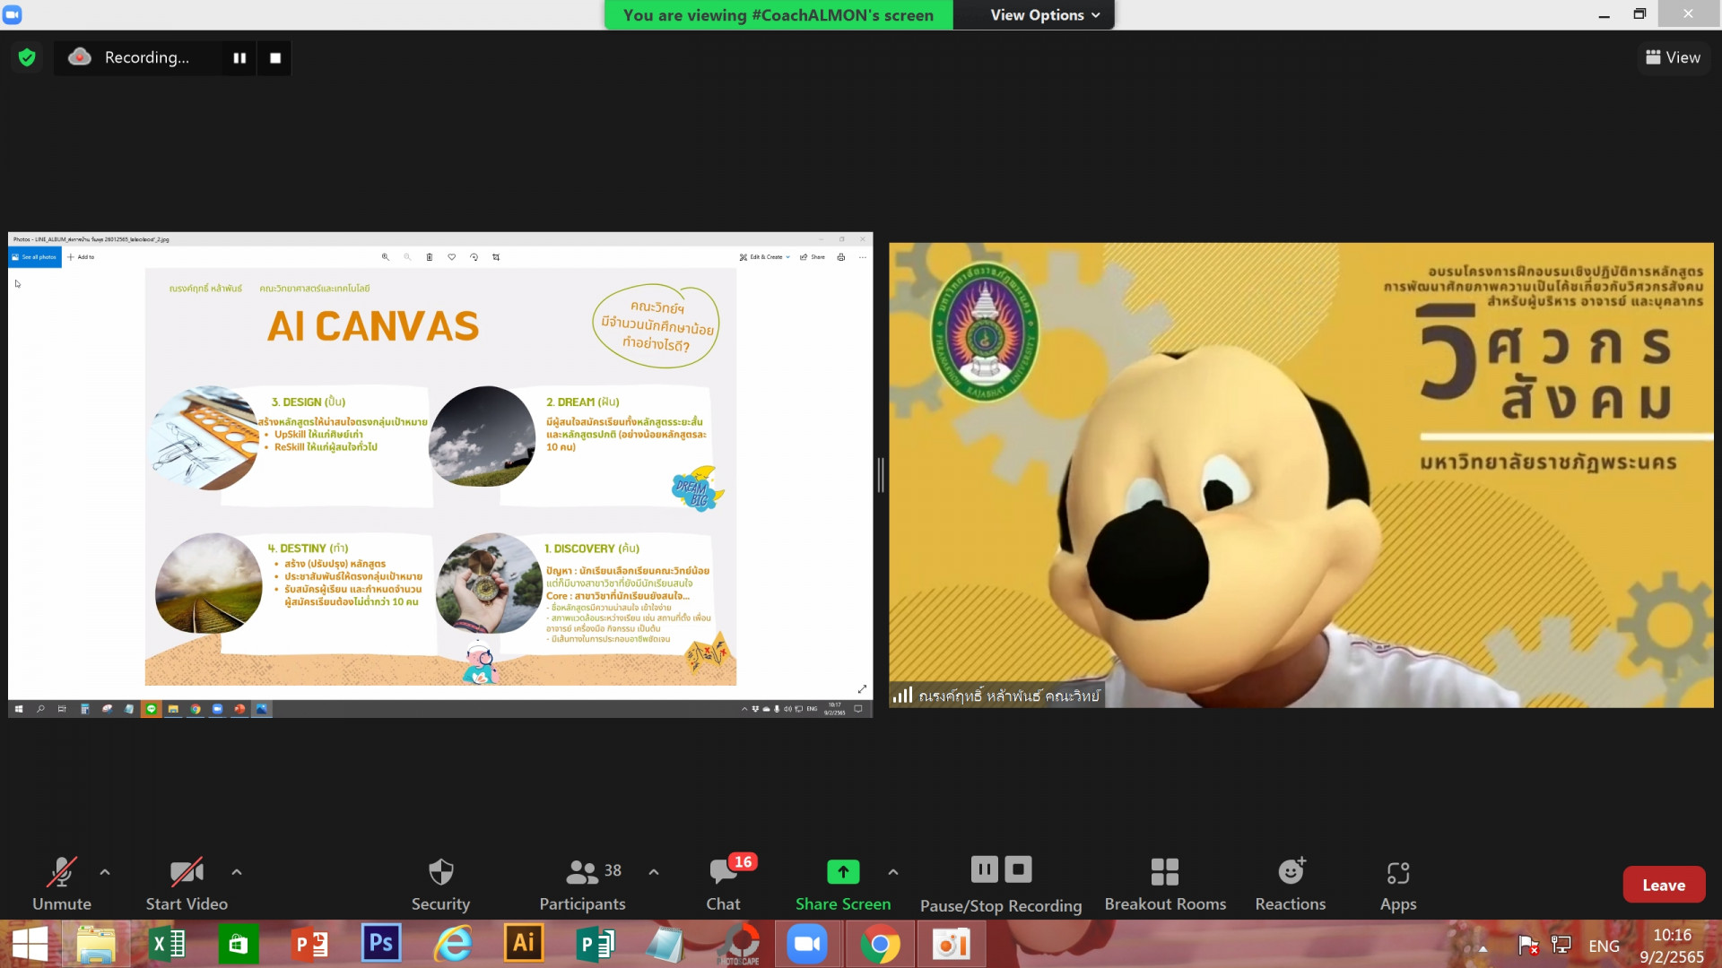
Task: Open the Reactions menu
Action: point(1291,885)
